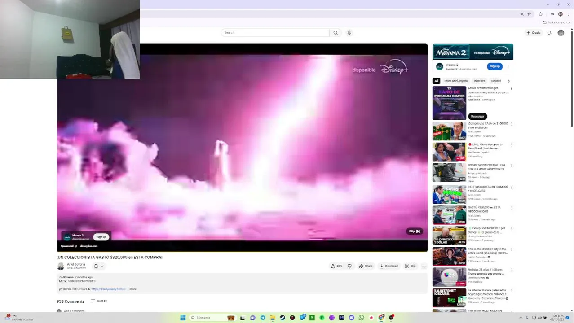This screenshot has height=323, width=574.
Task: Open options for Noticias 23 video
Action: click(x=511, y=271)
